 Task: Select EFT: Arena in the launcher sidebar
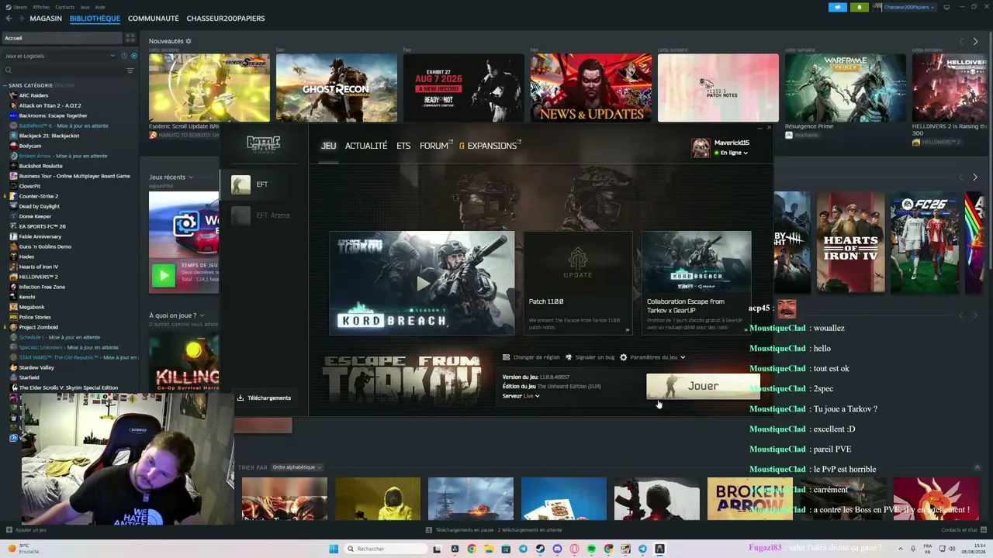point(263,215)
